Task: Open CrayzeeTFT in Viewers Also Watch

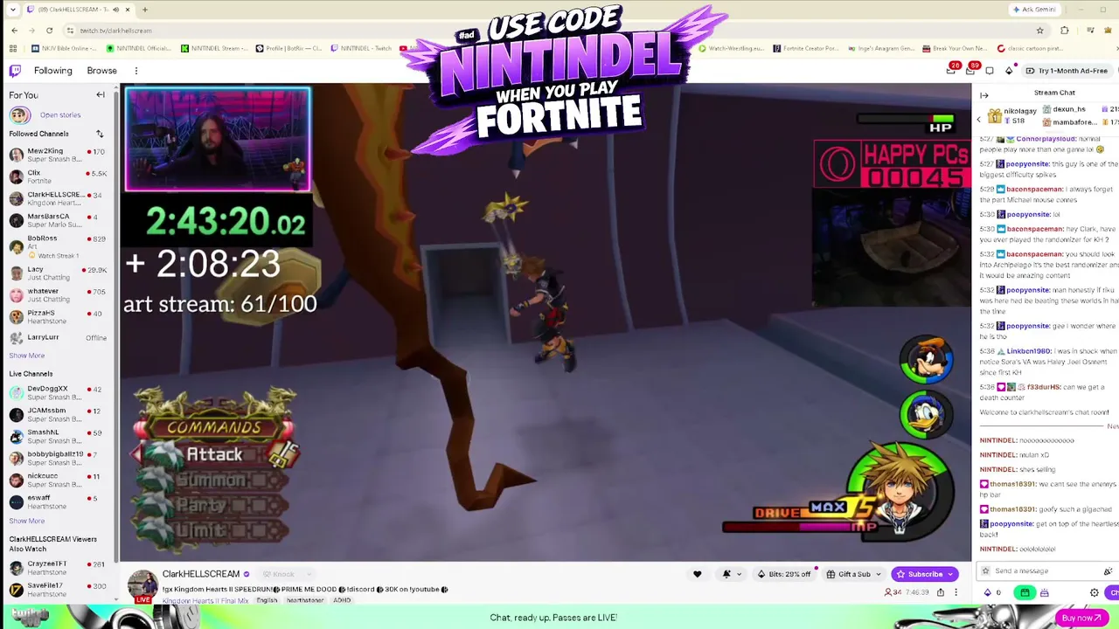Action: point(57,568)
